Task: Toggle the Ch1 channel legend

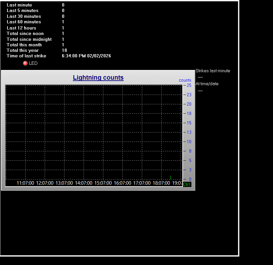Action: tap(187, 184)
